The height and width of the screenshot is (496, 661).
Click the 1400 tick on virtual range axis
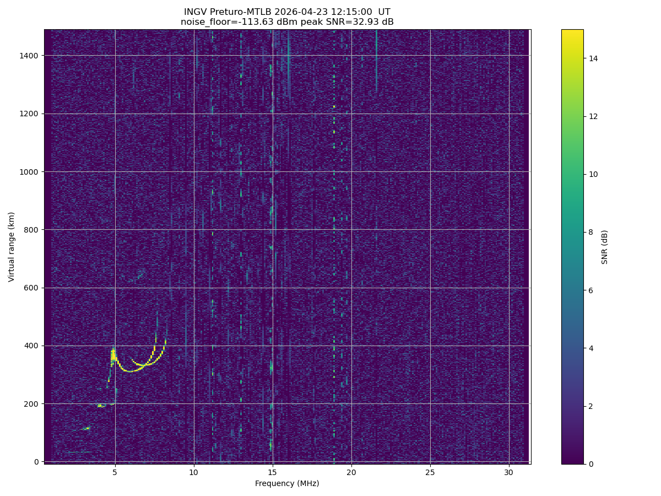click(x=30, y=56)
